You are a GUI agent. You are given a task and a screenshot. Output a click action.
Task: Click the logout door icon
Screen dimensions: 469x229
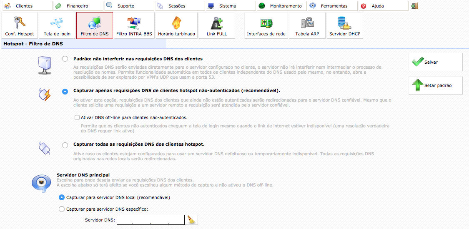414,6
